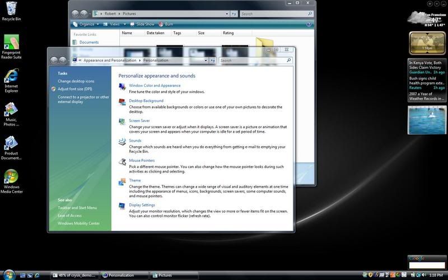Viewport: 448px width, 280px height.
Task: Switch to Pictures taskbar button
Action: coord(174,275)
